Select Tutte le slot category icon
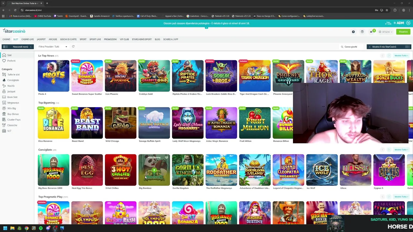Image resolution: width=413 pixels, height=232 pixels. click(x=4, y=74)
